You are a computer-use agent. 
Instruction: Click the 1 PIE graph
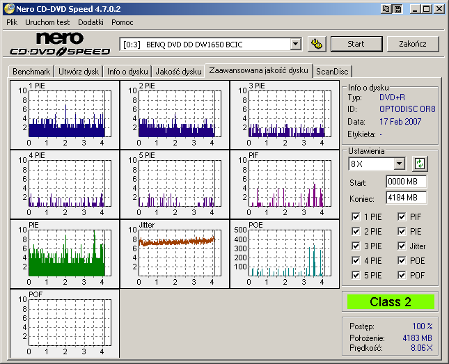[x=65, y=115]
